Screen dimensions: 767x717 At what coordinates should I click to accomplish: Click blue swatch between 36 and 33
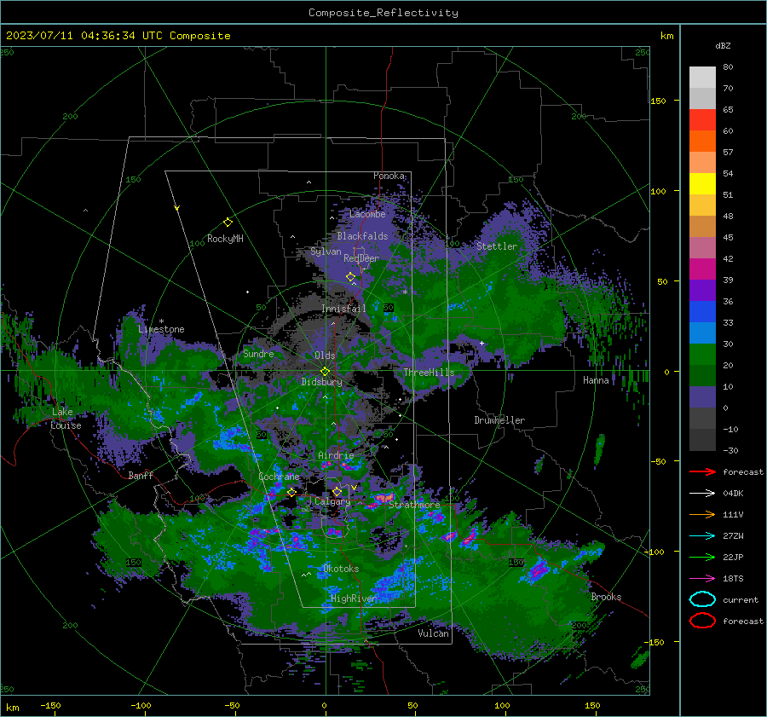[702, 312]
